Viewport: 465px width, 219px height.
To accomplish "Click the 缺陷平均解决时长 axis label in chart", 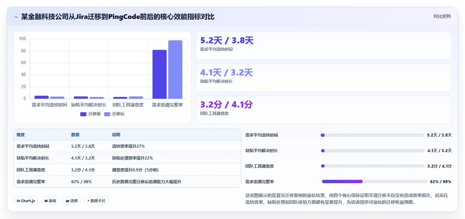I will click(89, 105).
